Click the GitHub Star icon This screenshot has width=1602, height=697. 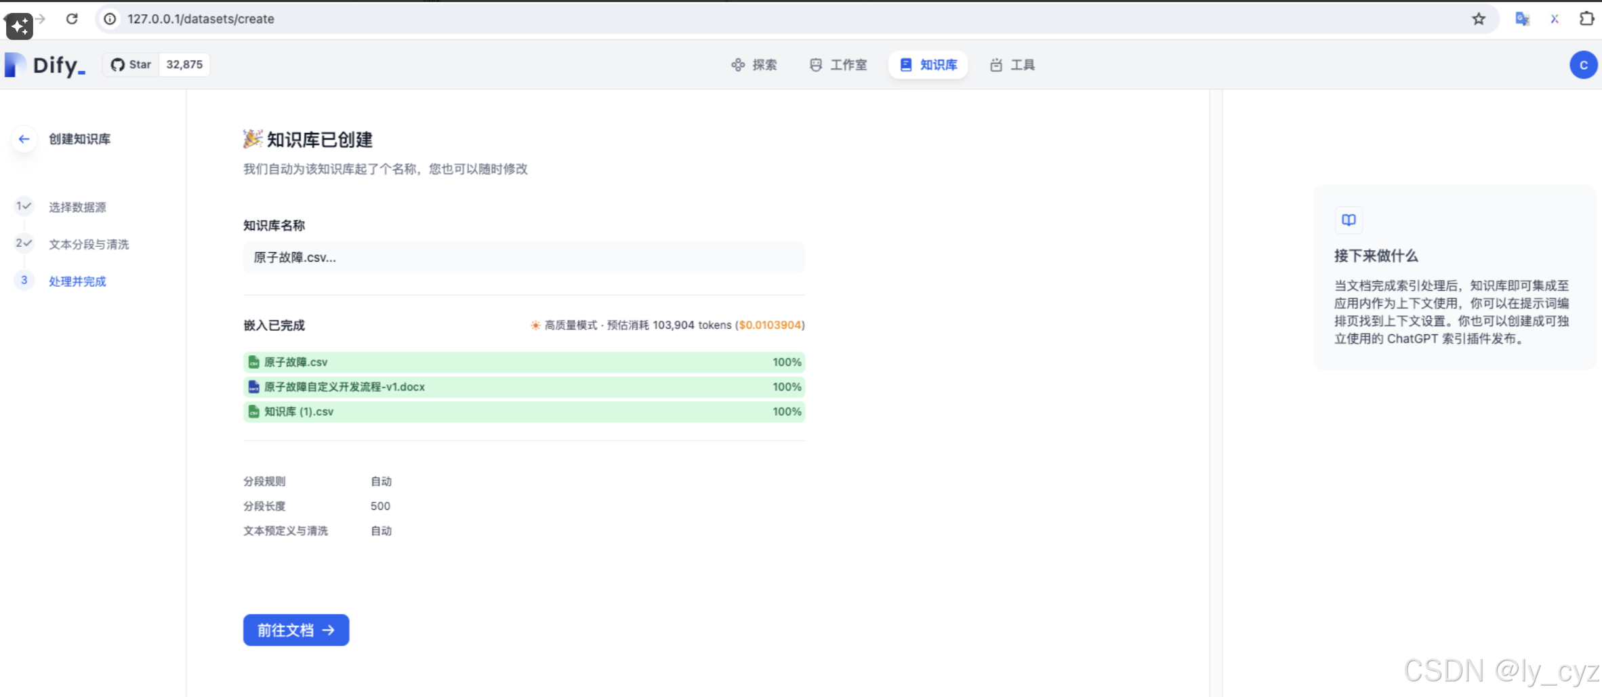[x=119, y=64]
